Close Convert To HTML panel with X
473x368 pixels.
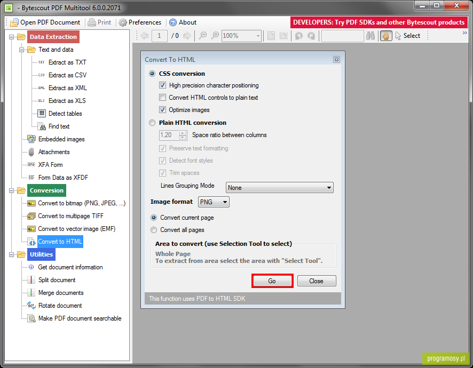tap(337, 60)
